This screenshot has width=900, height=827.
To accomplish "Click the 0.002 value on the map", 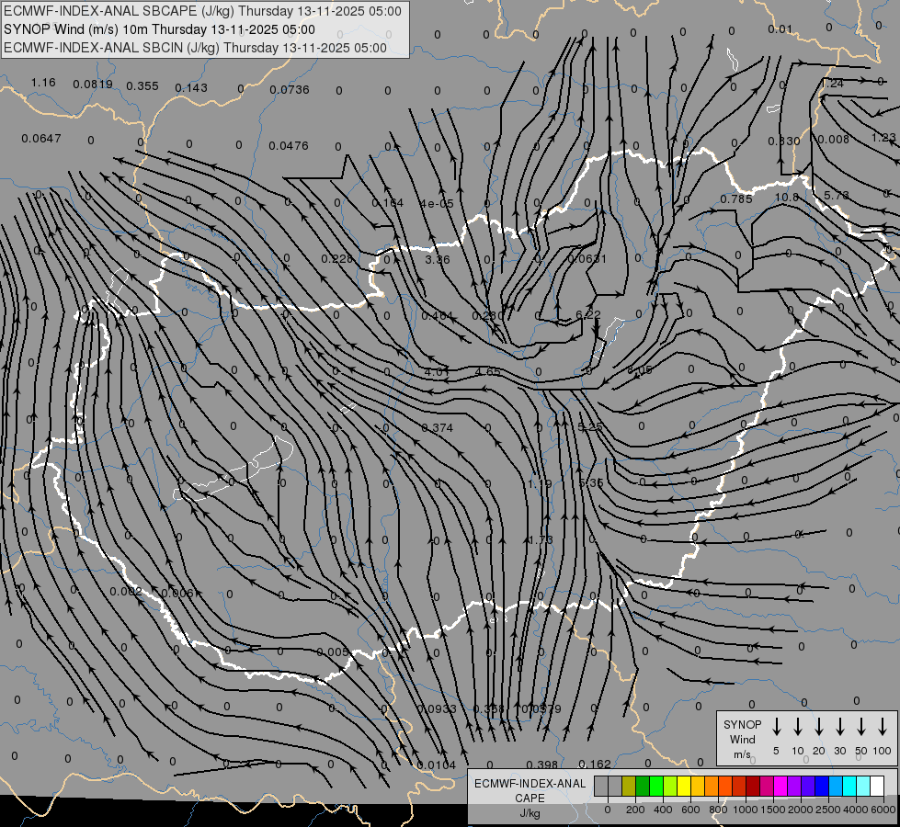I will pyautogui.click(x=126, y=591).
